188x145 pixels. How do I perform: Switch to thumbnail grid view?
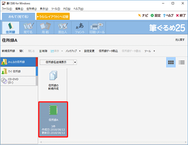tap(171, 62)
